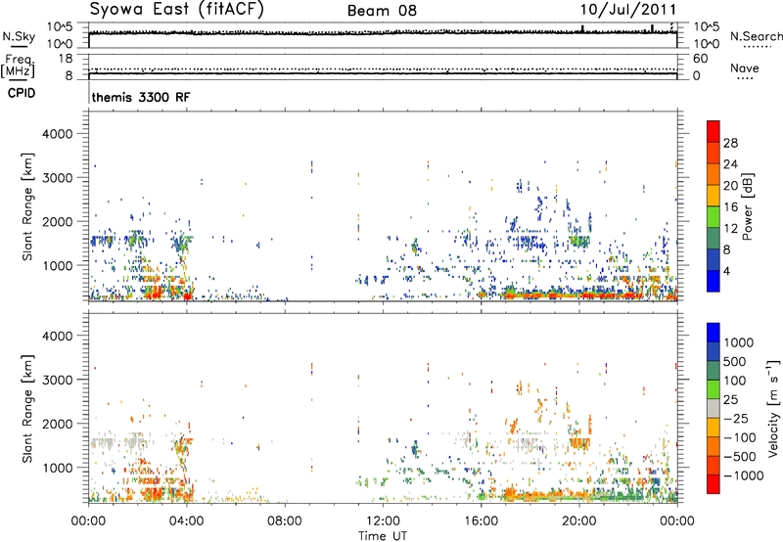Click '4000' on the Power panel range axis
Viewport: 783px width, 542px height.
point(57,134)
